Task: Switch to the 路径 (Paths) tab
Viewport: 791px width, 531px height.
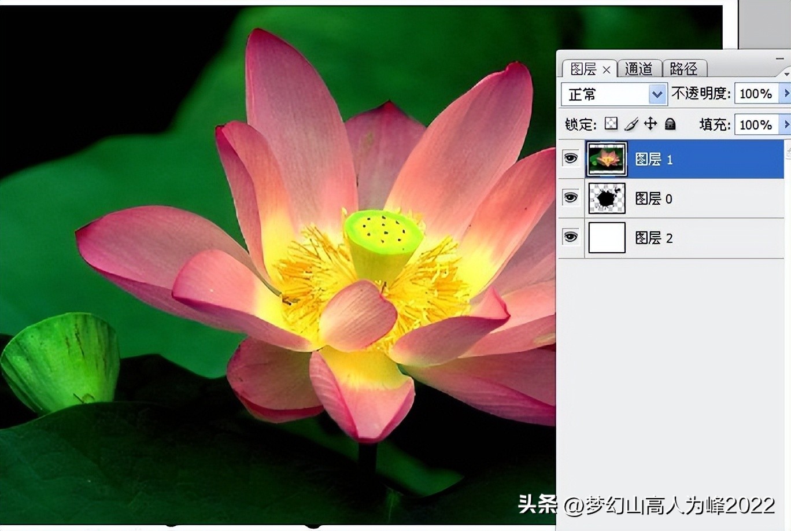Action: (x=685, y=69)
